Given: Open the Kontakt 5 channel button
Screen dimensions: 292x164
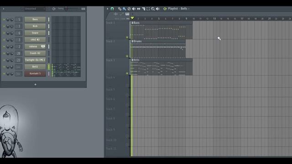Looking at the screenshot, I should pyautogui.click(x=35, y=74).
